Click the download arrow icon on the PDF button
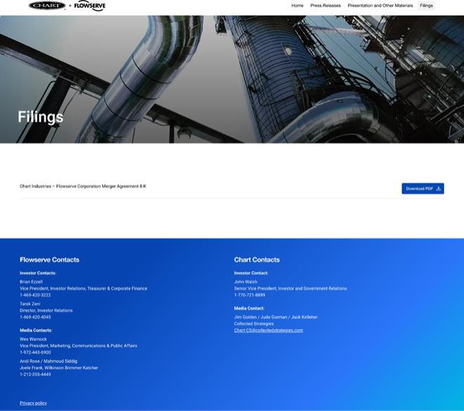This screenshot has height=411, width=464. pyautogui.click(x=439, y=189)
